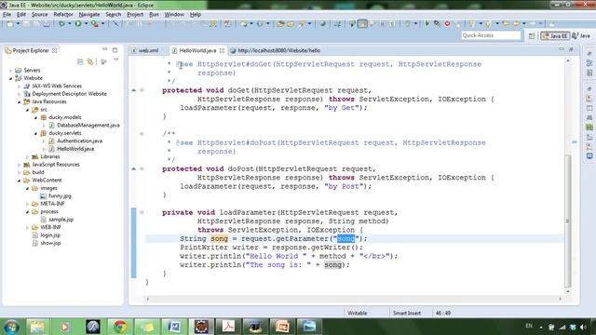The width and height of the screenshot is (596, 335).
Task: Click the Quick Access search field
Action: coord(491,35)
